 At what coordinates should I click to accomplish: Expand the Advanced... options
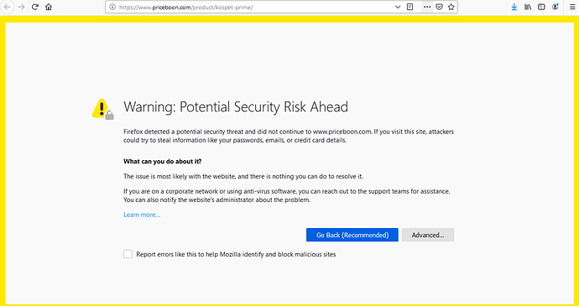428,235
